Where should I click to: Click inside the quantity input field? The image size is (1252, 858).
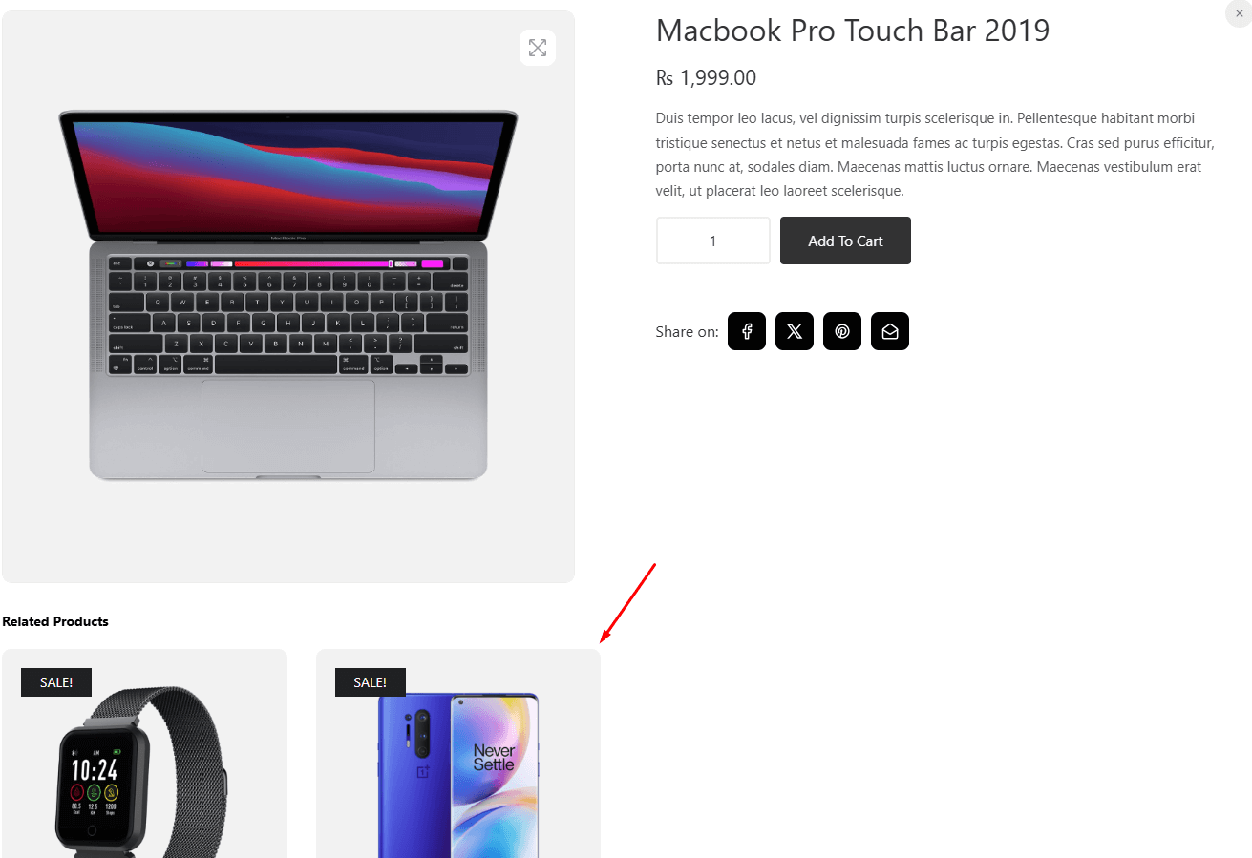pyautogui.click(x=712, y=241)
